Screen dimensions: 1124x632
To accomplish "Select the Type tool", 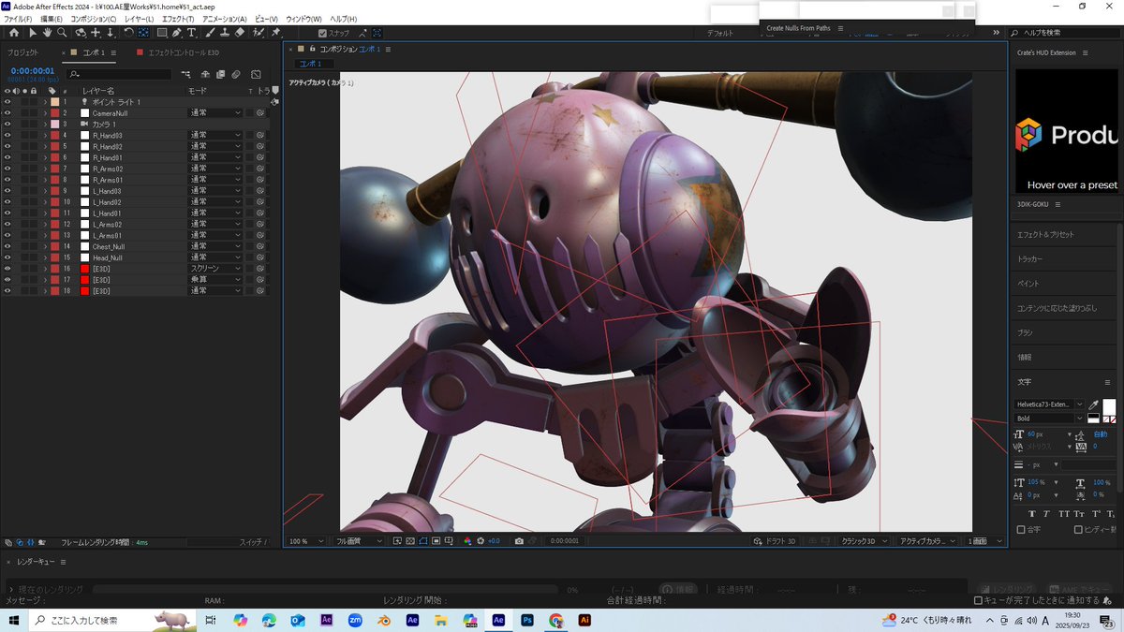I will 192,32.
